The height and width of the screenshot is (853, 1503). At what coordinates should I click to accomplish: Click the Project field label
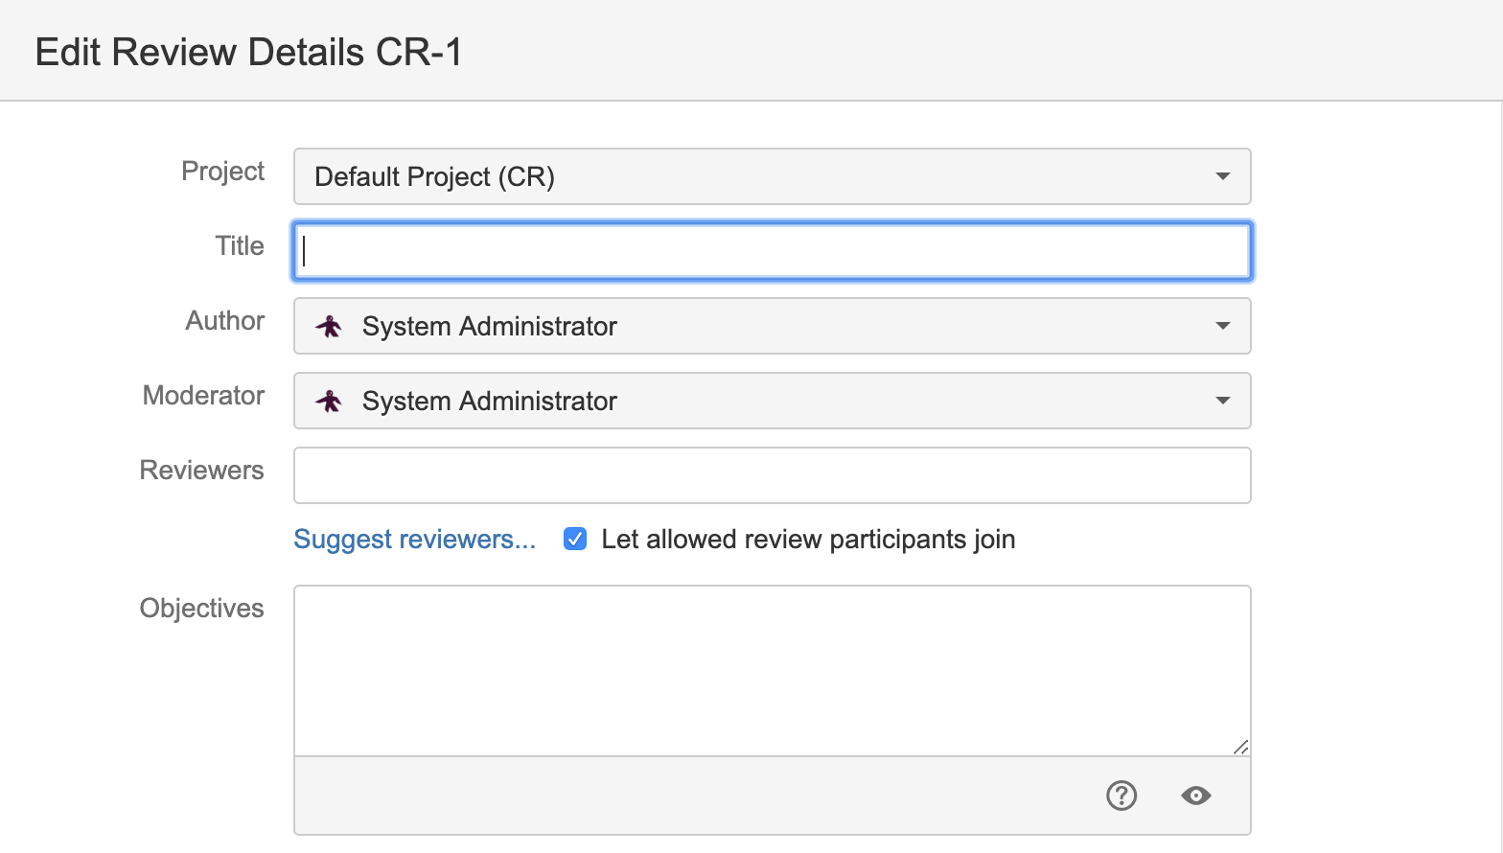[x=222, y=172]
